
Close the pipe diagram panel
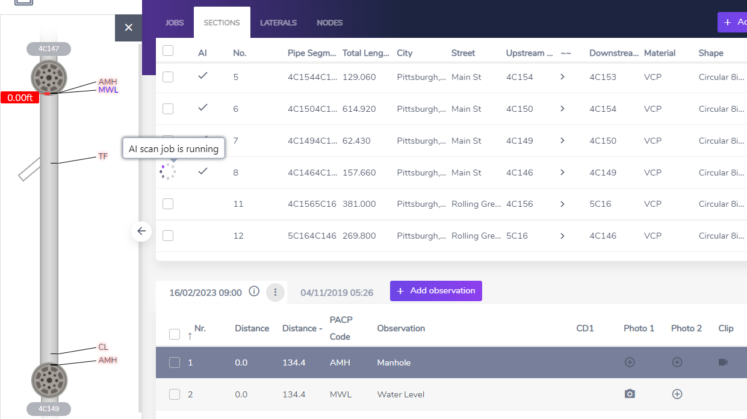tap(128, 28)
